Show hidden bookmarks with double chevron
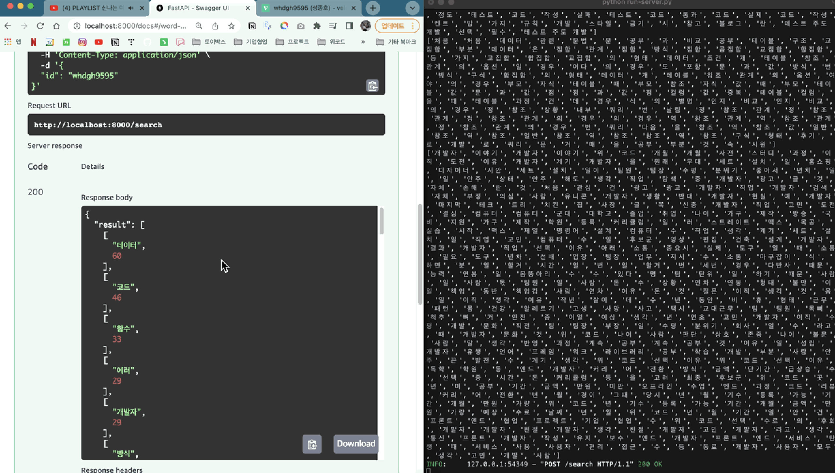 tap(363, 42)
